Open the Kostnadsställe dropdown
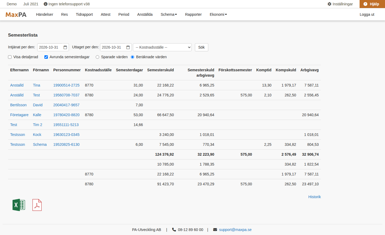Image resolution: width=385 pixels, height=235 pixels. 162,47
